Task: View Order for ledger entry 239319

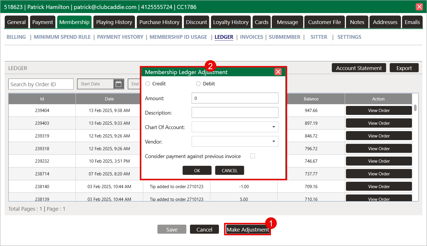Action: [379, 136]
